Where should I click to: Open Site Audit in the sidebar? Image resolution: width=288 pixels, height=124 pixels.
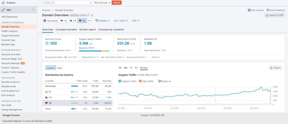(6, 105)
